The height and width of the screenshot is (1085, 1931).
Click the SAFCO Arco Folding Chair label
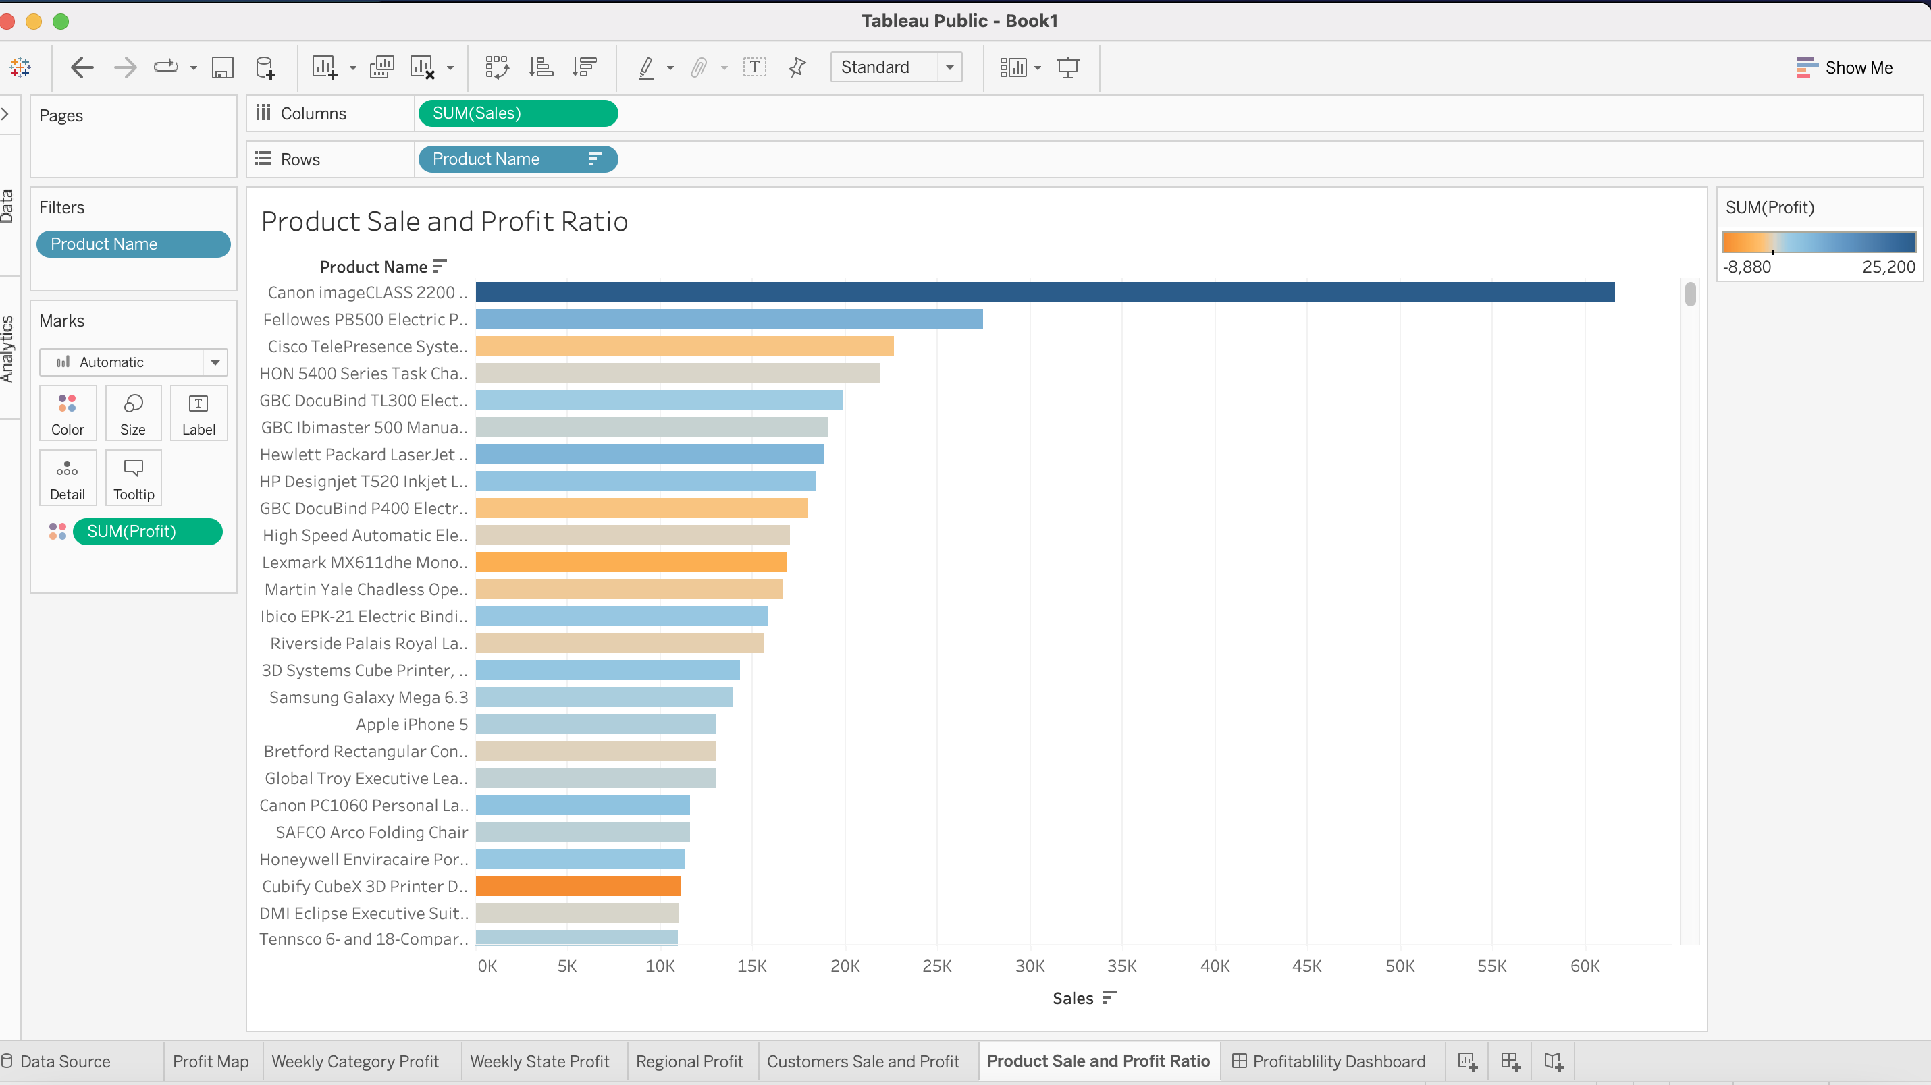[x=372, y=833]
